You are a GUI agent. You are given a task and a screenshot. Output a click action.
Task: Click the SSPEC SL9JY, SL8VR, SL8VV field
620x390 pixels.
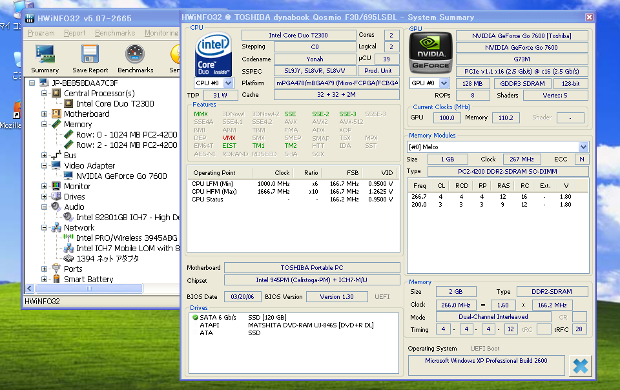point(315,71)
